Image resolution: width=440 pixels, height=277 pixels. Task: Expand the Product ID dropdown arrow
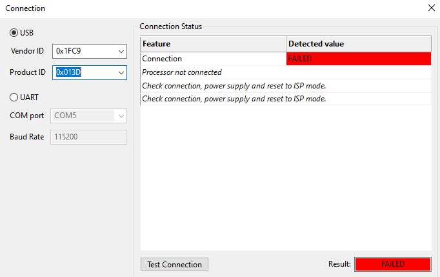(121, 72)
